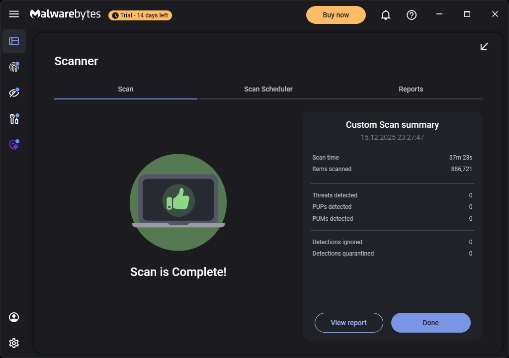The width and height of the screenshot is (509, 358).
Task: Maximize the Malwarebytes window
Action: click(467, 14)
